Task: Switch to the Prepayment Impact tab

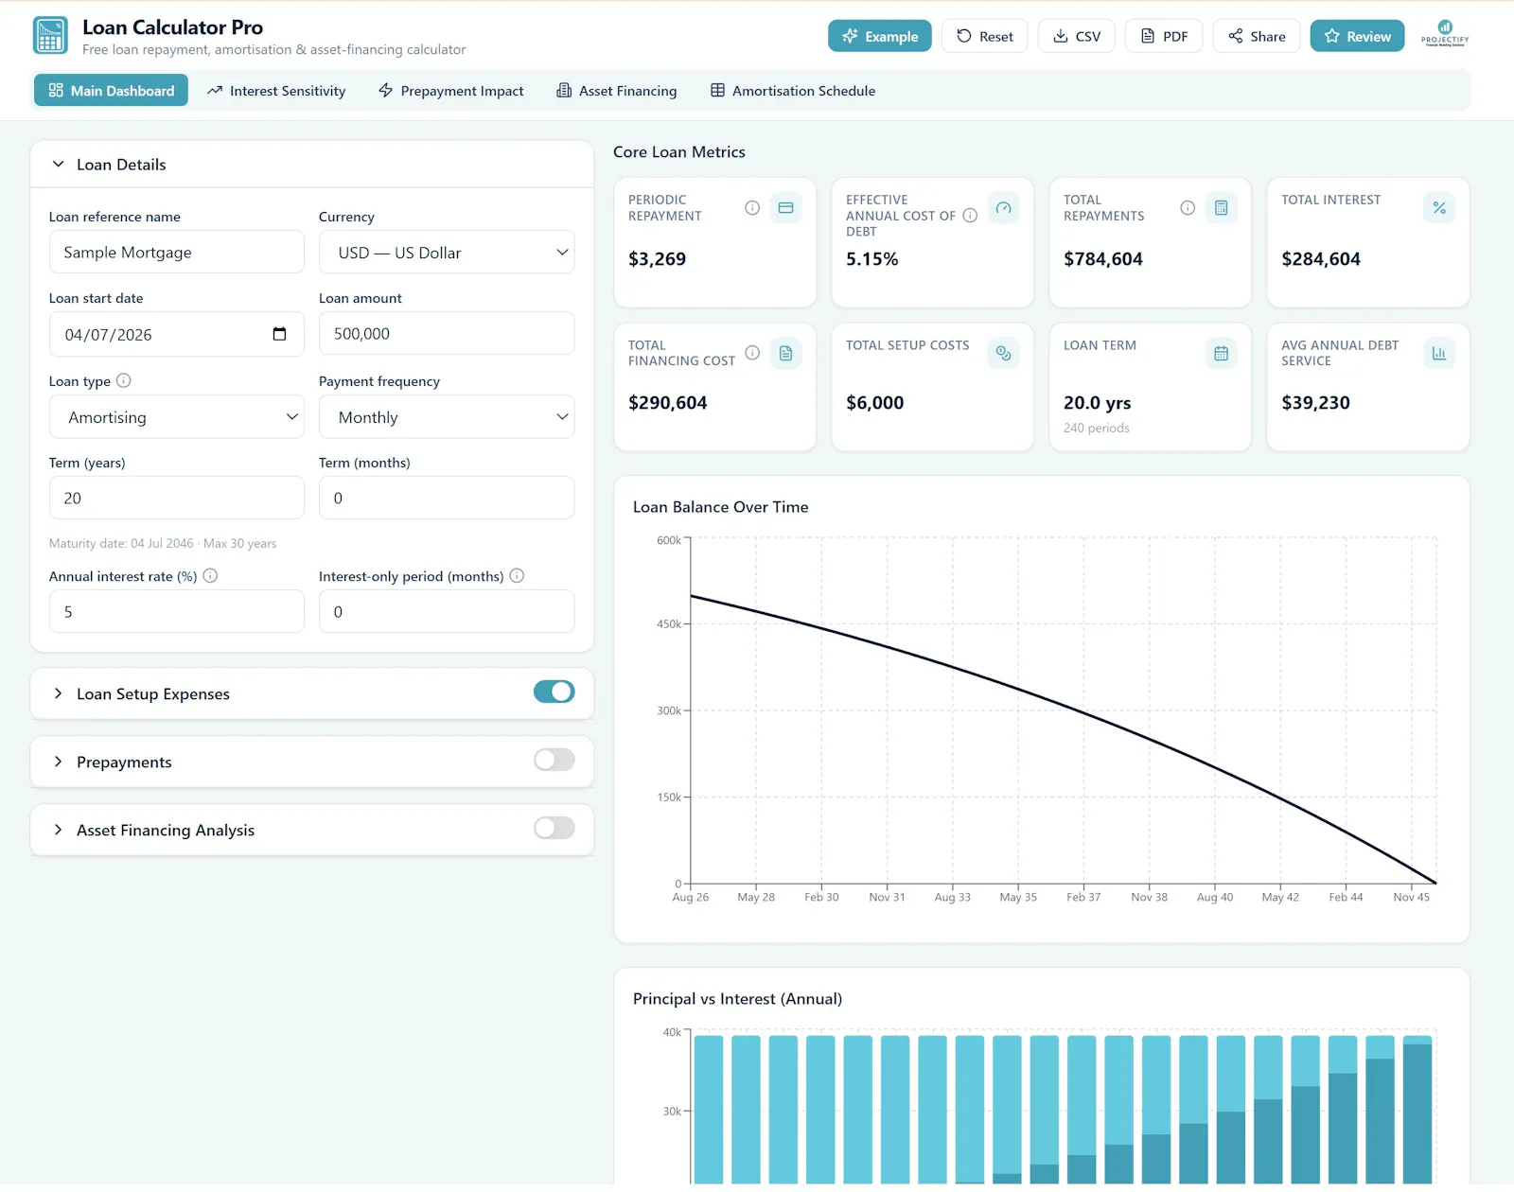Action: point(450,91)
